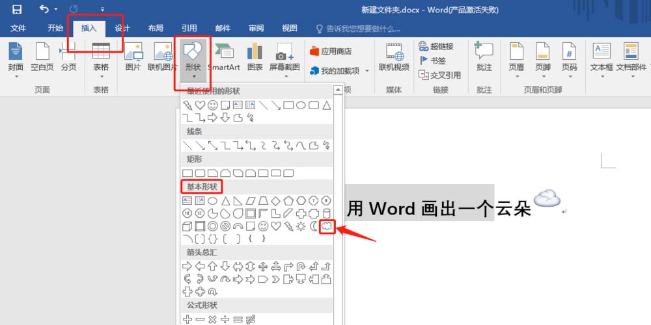Click the 告诉我您想要做什么 search box
This screenshot has width=651, height=325.
[x=358, y=29]
